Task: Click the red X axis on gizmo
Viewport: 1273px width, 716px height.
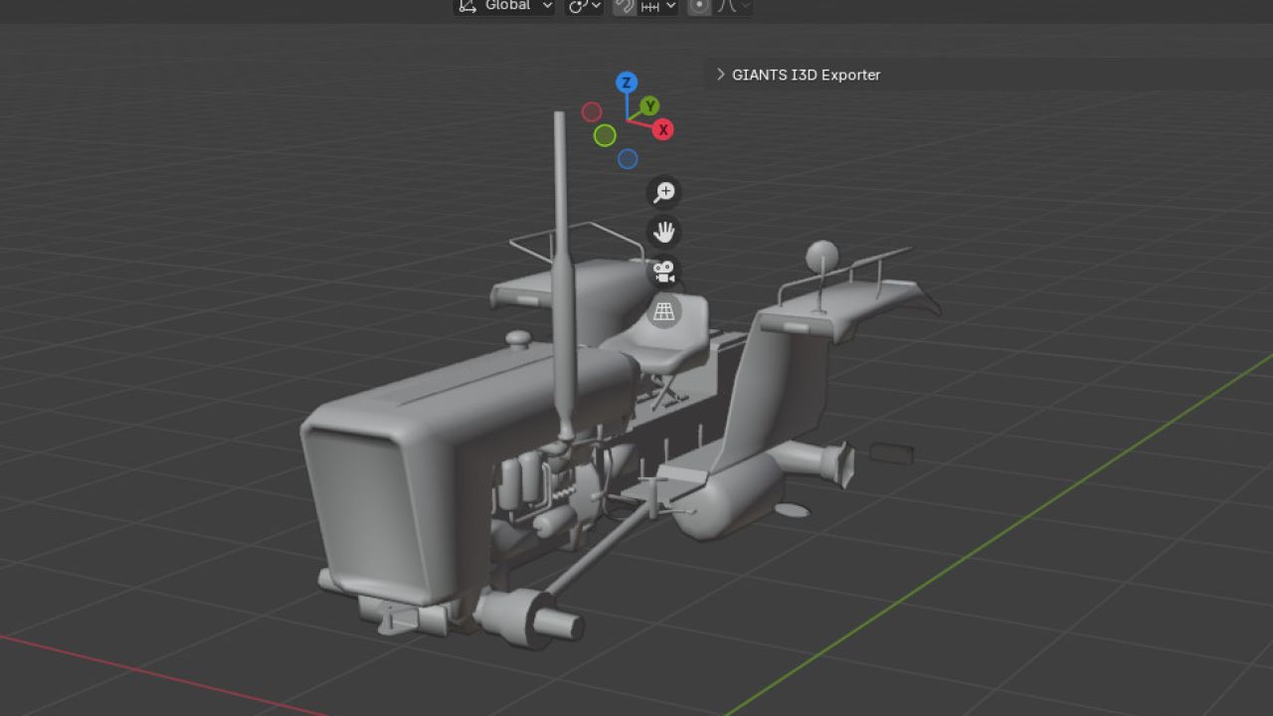Action: click(663, 129)
